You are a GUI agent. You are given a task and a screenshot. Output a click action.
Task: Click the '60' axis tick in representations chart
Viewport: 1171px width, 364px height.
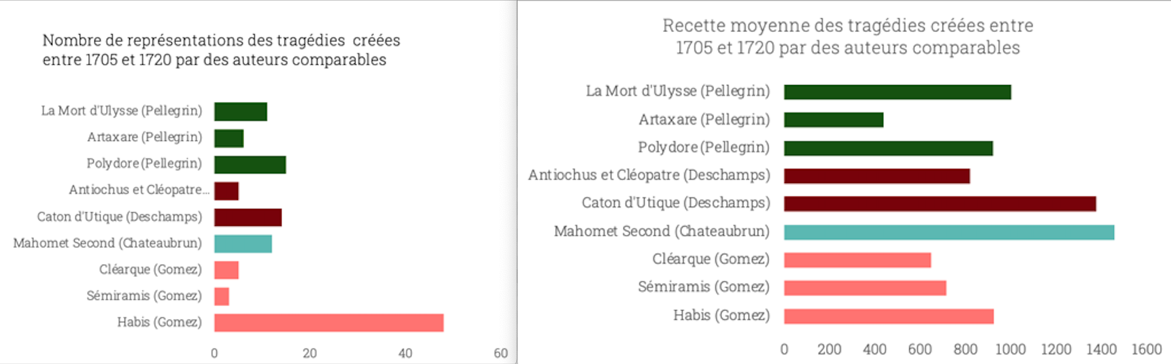[x=500, y=353]
